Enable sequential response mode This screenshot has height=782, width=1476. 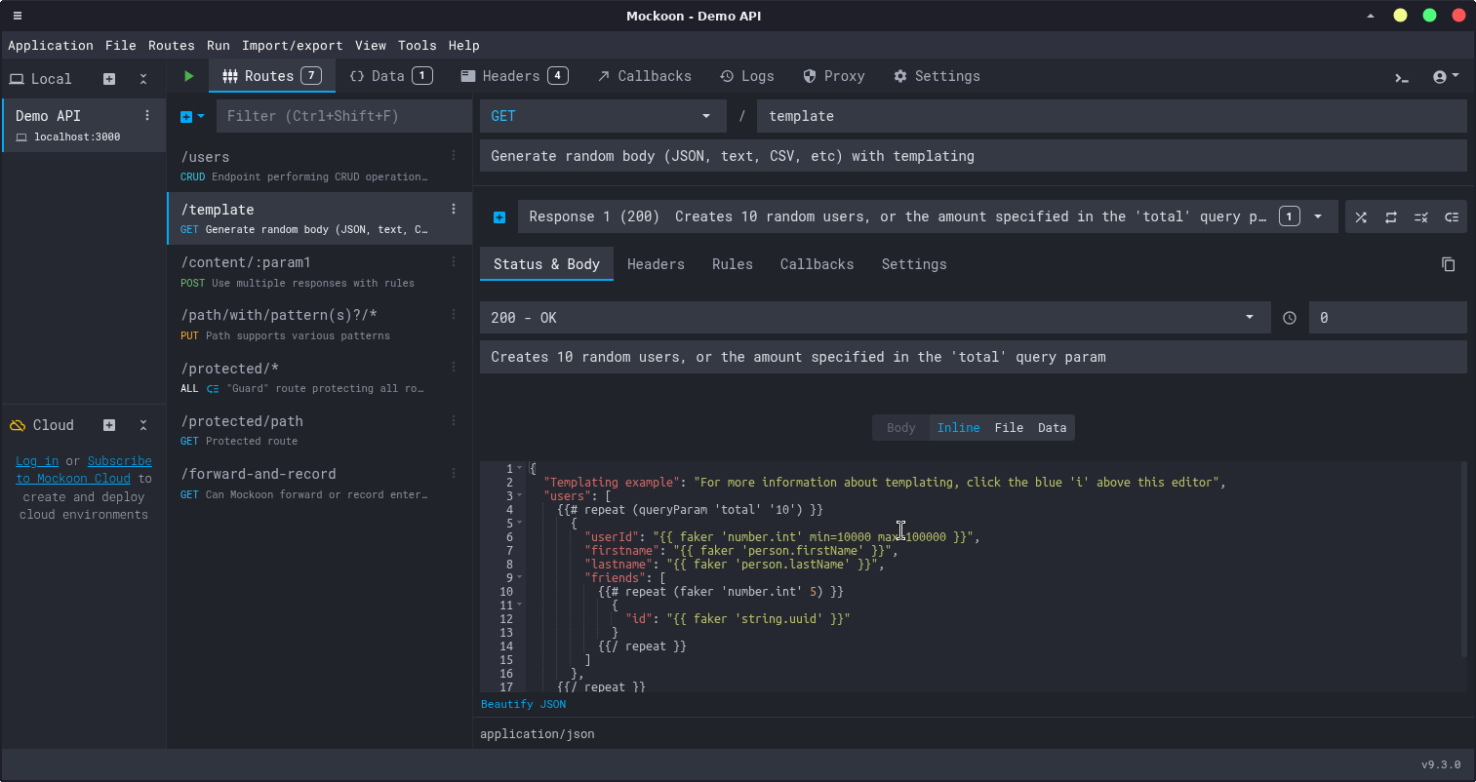point(1391,217)
